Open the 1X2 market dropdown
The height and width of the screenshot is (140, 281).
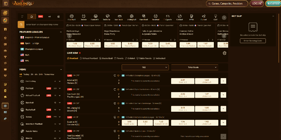(x=145, y=67)
